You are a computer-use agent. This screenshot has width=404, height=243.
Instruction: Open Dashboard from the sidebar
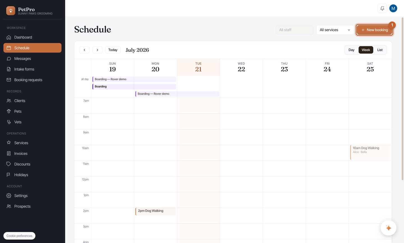tap(32, 37)
